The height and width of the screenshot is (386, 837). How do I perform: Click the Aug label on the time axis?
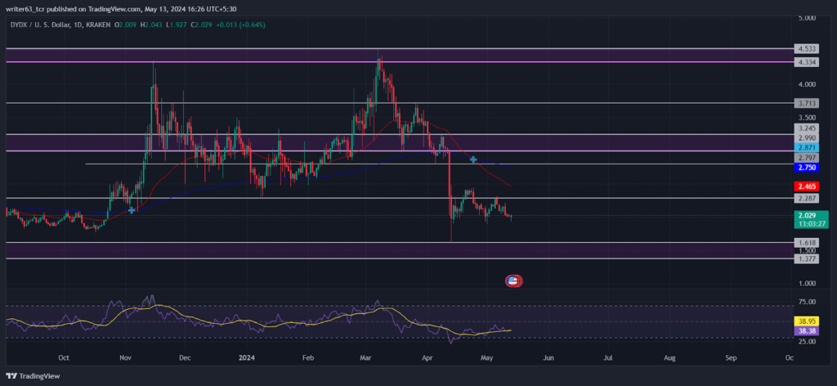tap(670, 357)
